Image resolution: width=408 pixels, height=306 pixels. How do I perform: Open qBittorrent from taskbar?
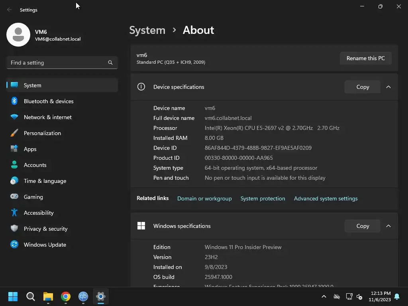click(x=83, y=296)
